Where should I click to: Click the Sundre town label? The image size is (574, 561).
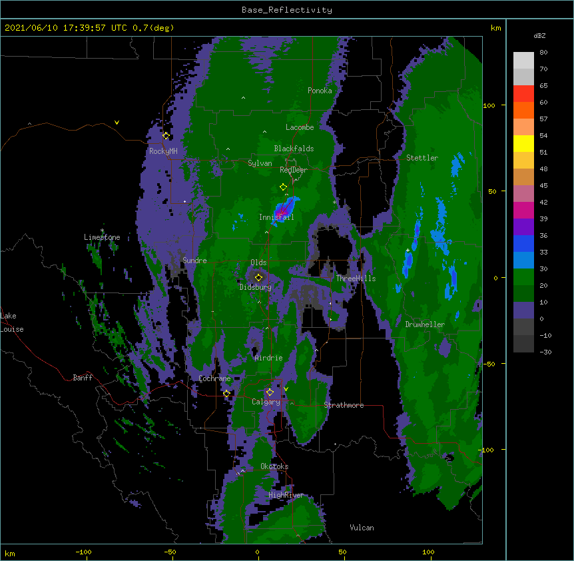coord(194,261)
